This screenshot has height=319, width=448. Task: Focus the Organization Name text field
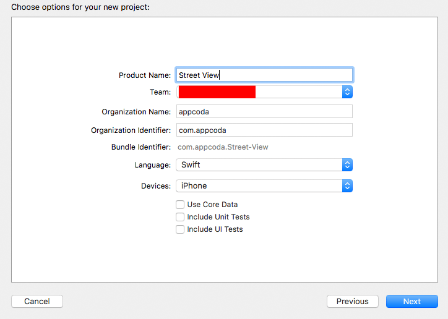[264, 112]
